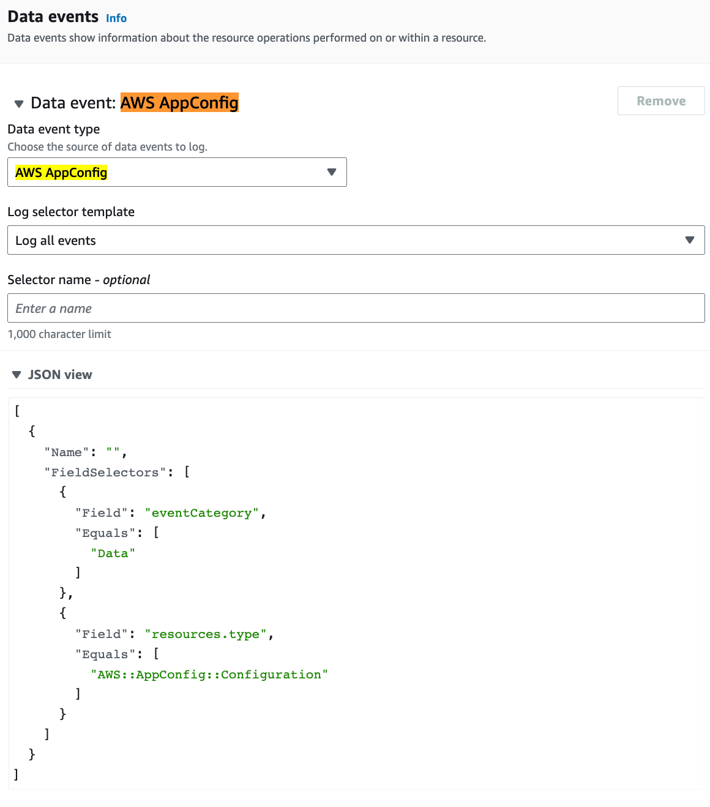Click the '1,000 character limit' hint text
This screenshot has width=710, height=807.
click(x=59, y=334)
